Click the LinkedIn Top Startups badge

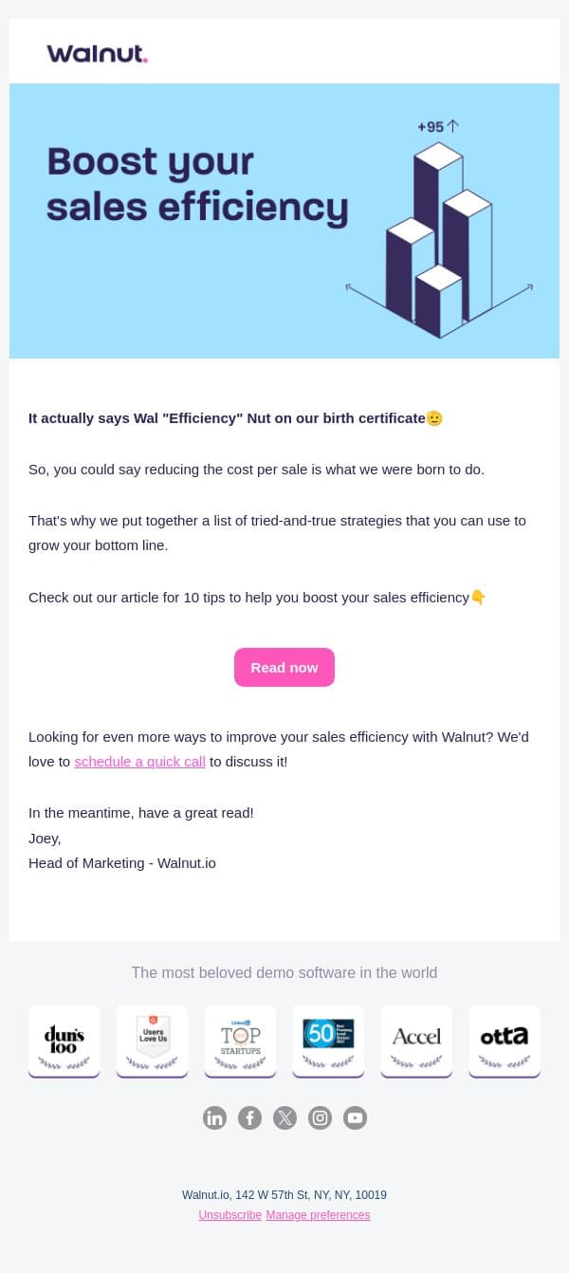point(240,1042)
